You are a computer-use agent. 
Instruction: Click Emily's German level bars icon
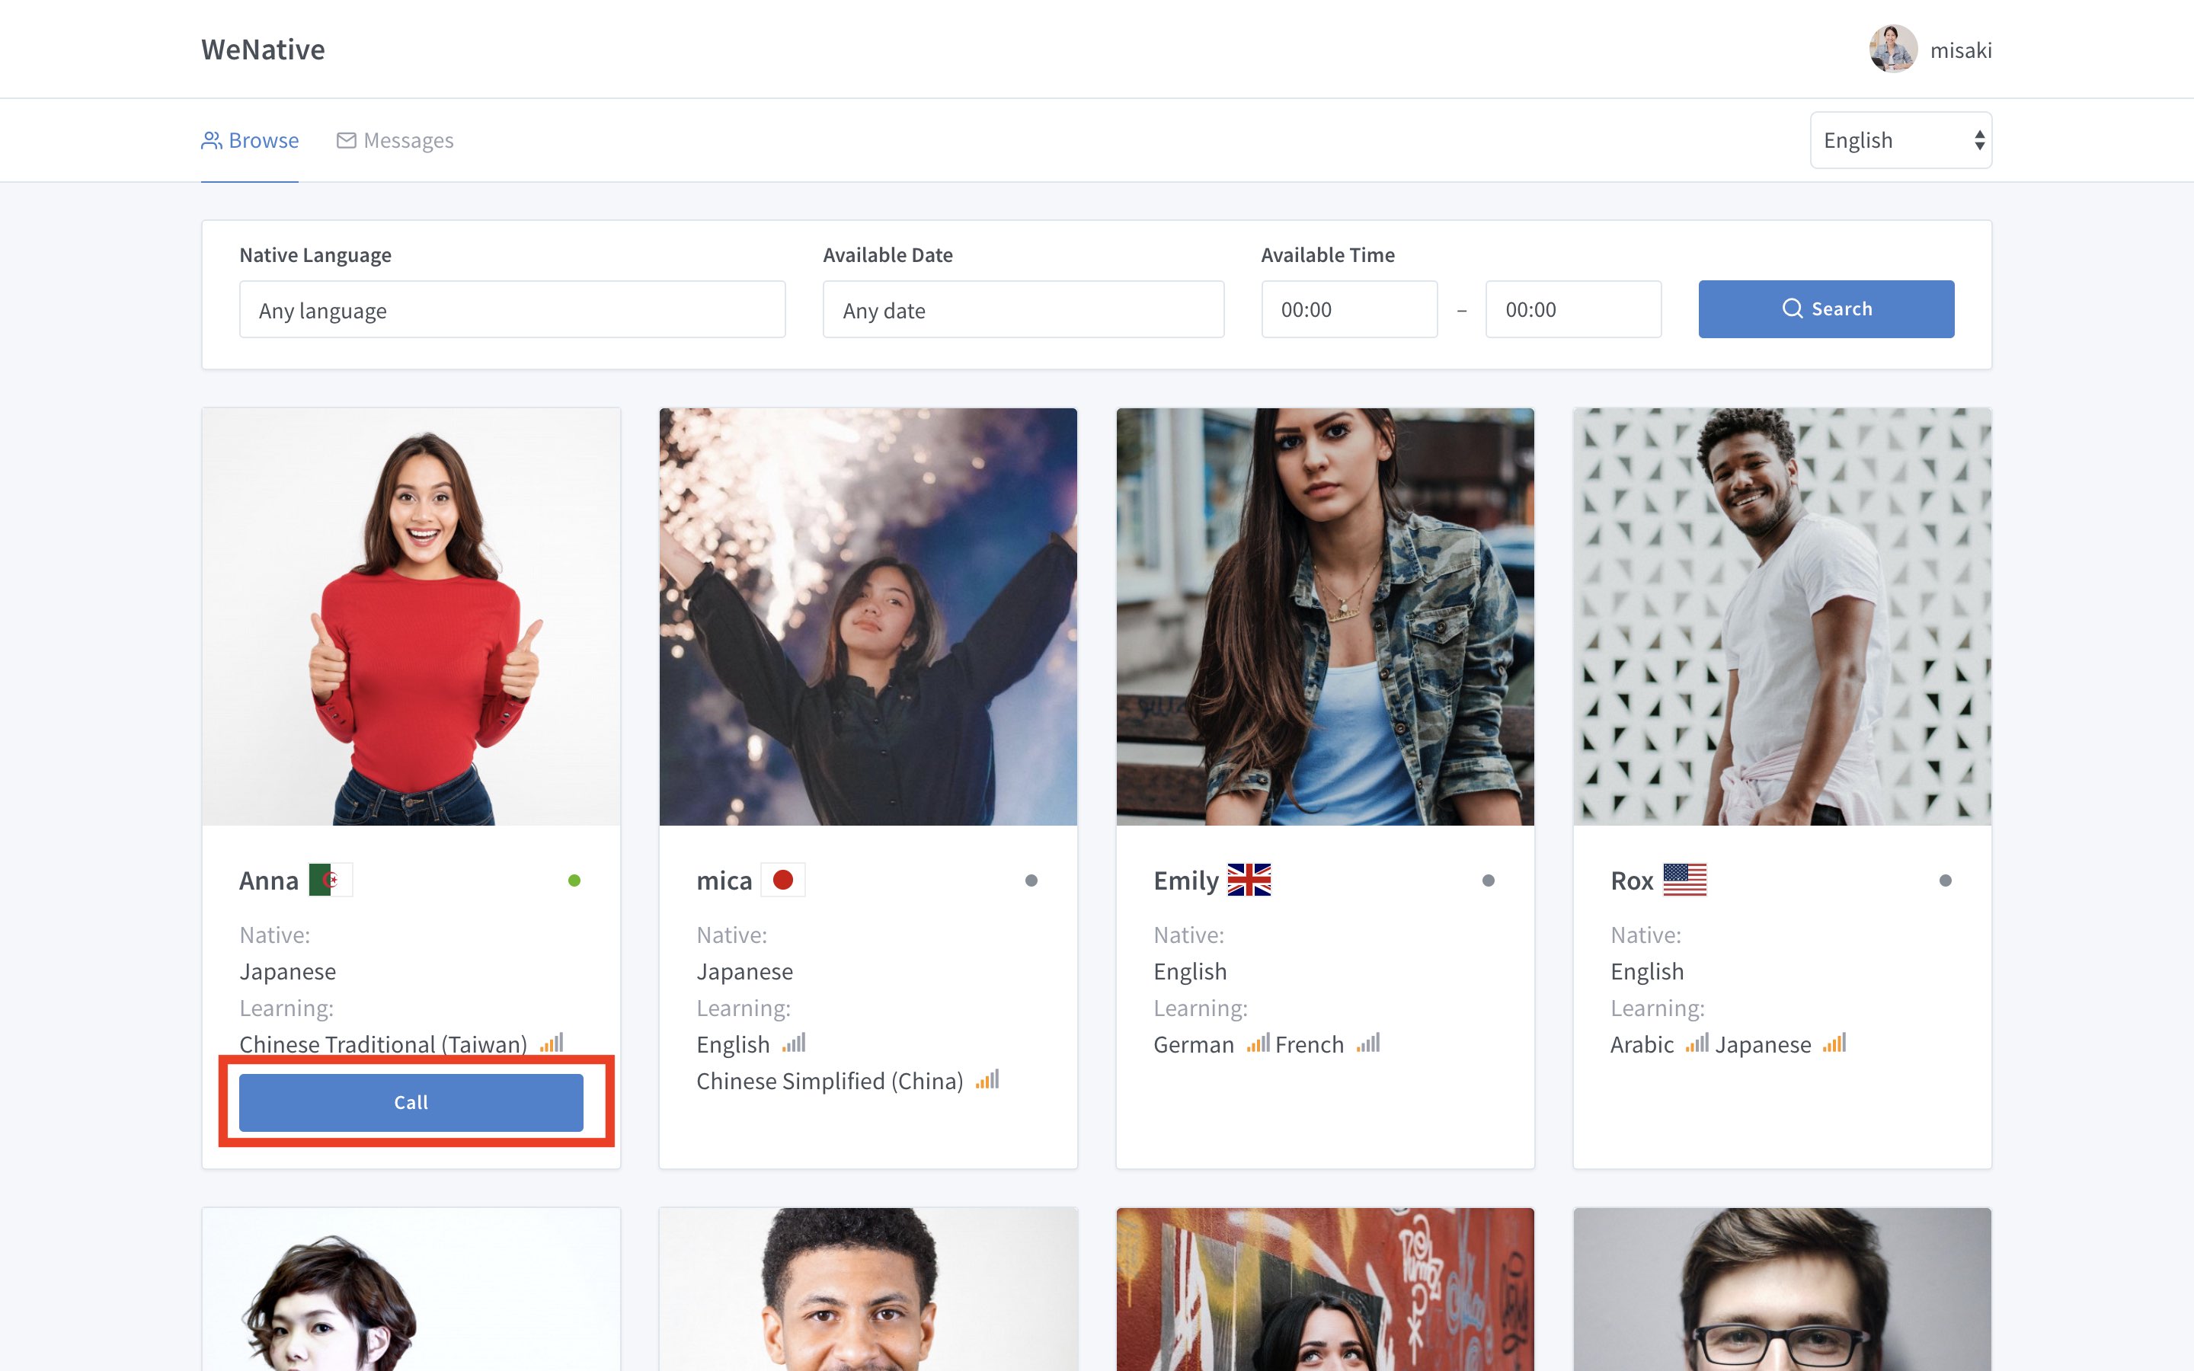click(1258, 1042)
